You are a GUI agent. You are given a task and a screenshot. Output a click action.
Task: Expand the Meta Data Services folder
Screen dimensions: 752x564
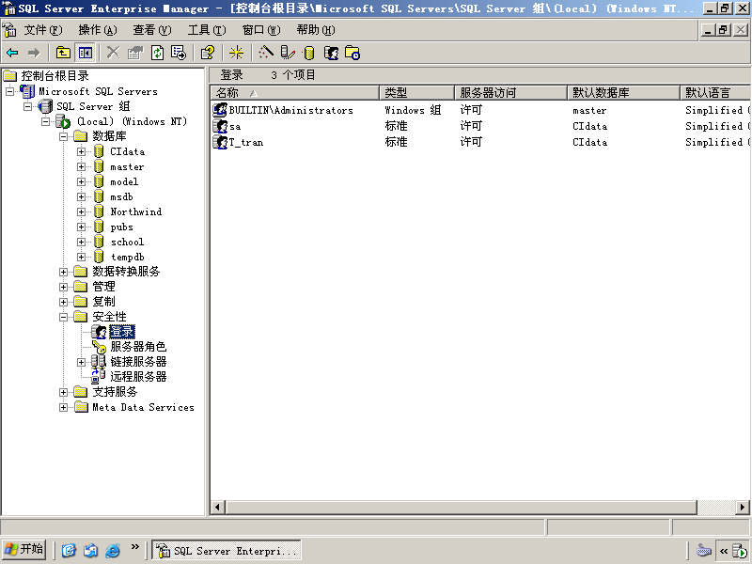click(x=63, y=408)
